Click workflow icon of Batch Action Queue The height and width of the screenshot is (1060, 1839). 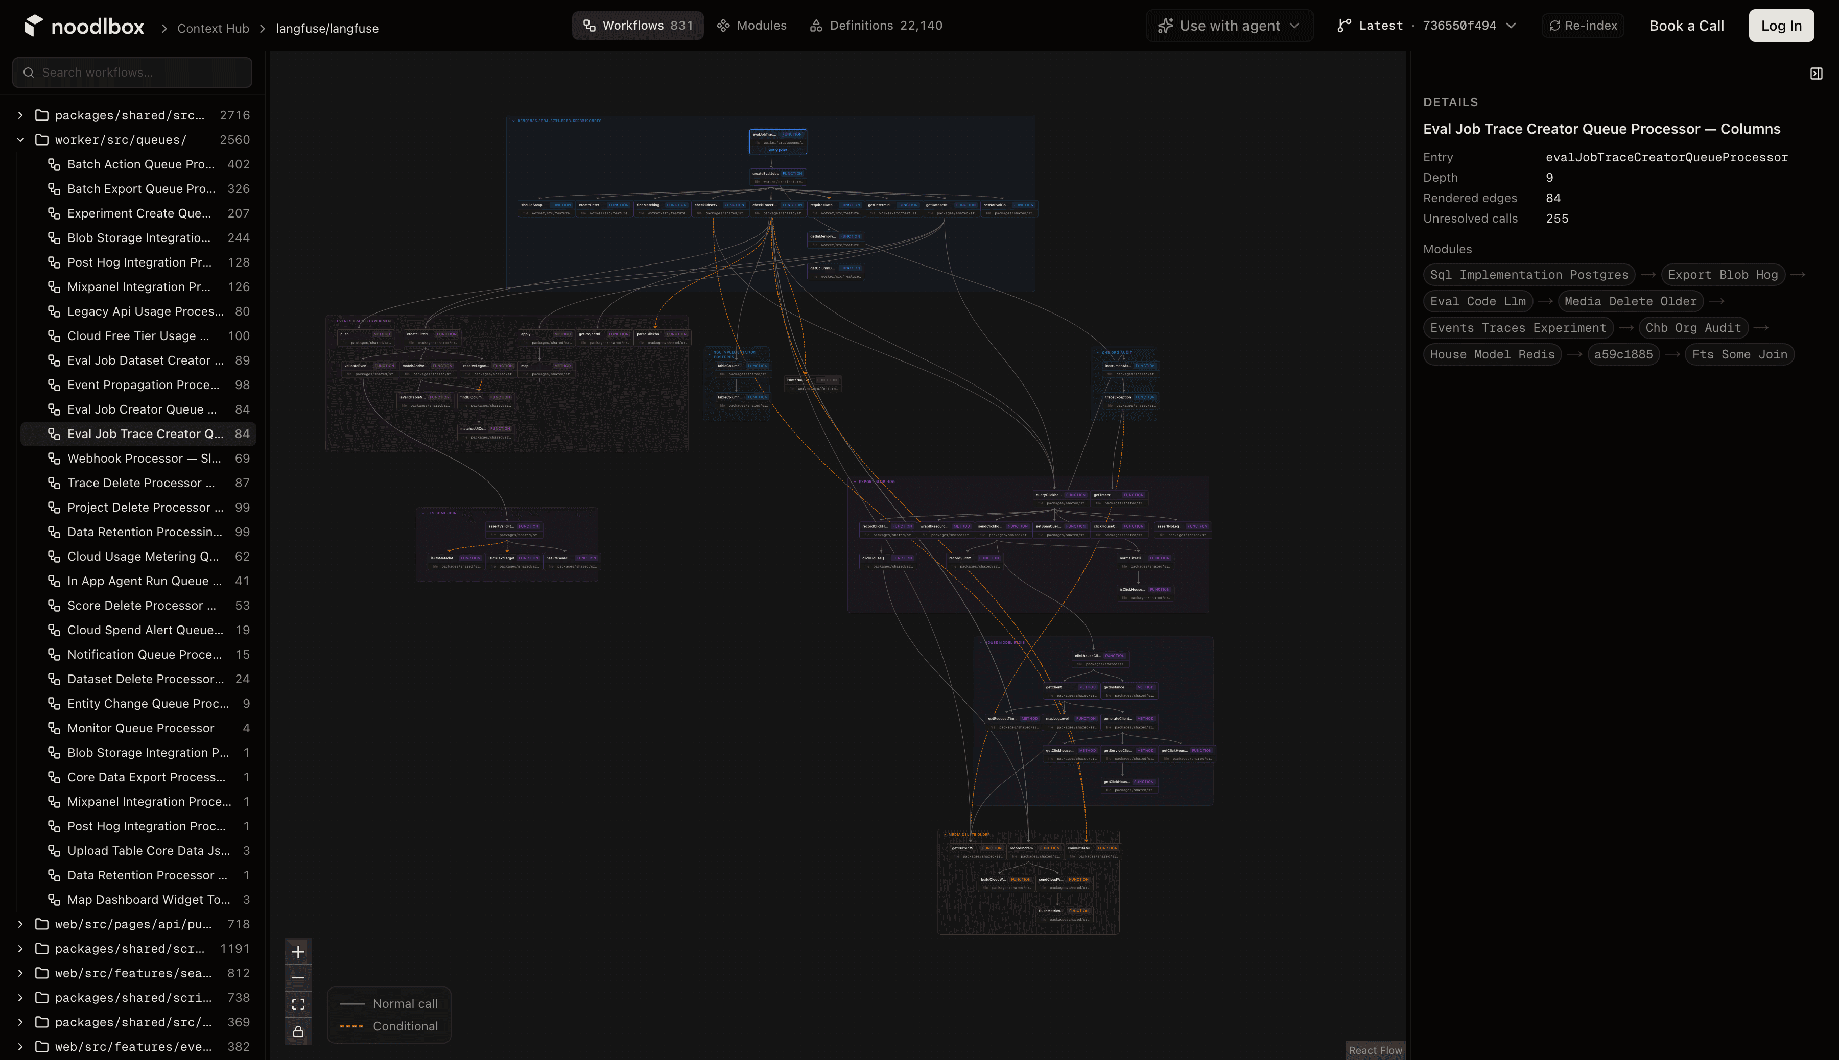54,164
